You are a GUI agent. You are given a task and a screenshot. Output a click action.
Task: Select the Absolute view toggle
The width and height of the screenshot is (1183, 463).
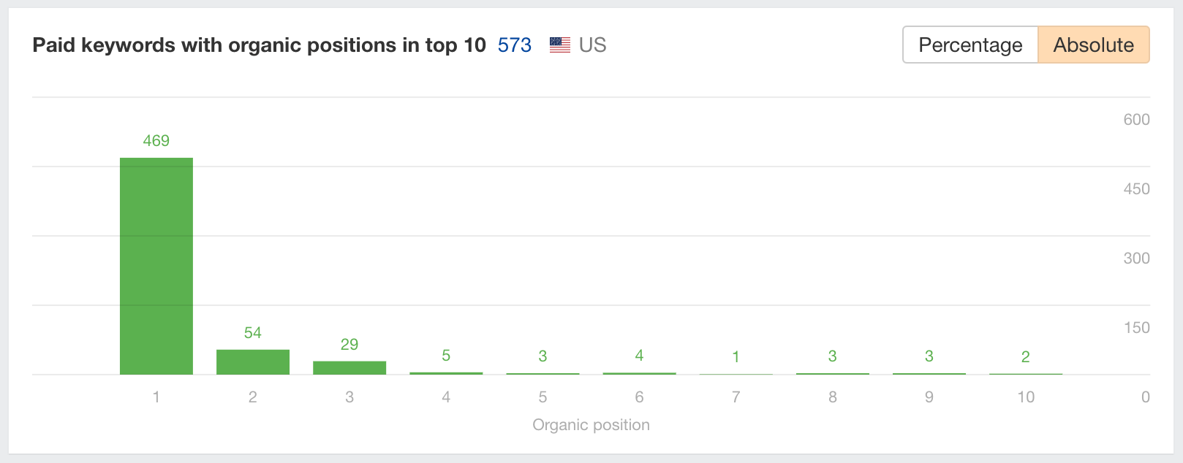[x=1093, y=45]
